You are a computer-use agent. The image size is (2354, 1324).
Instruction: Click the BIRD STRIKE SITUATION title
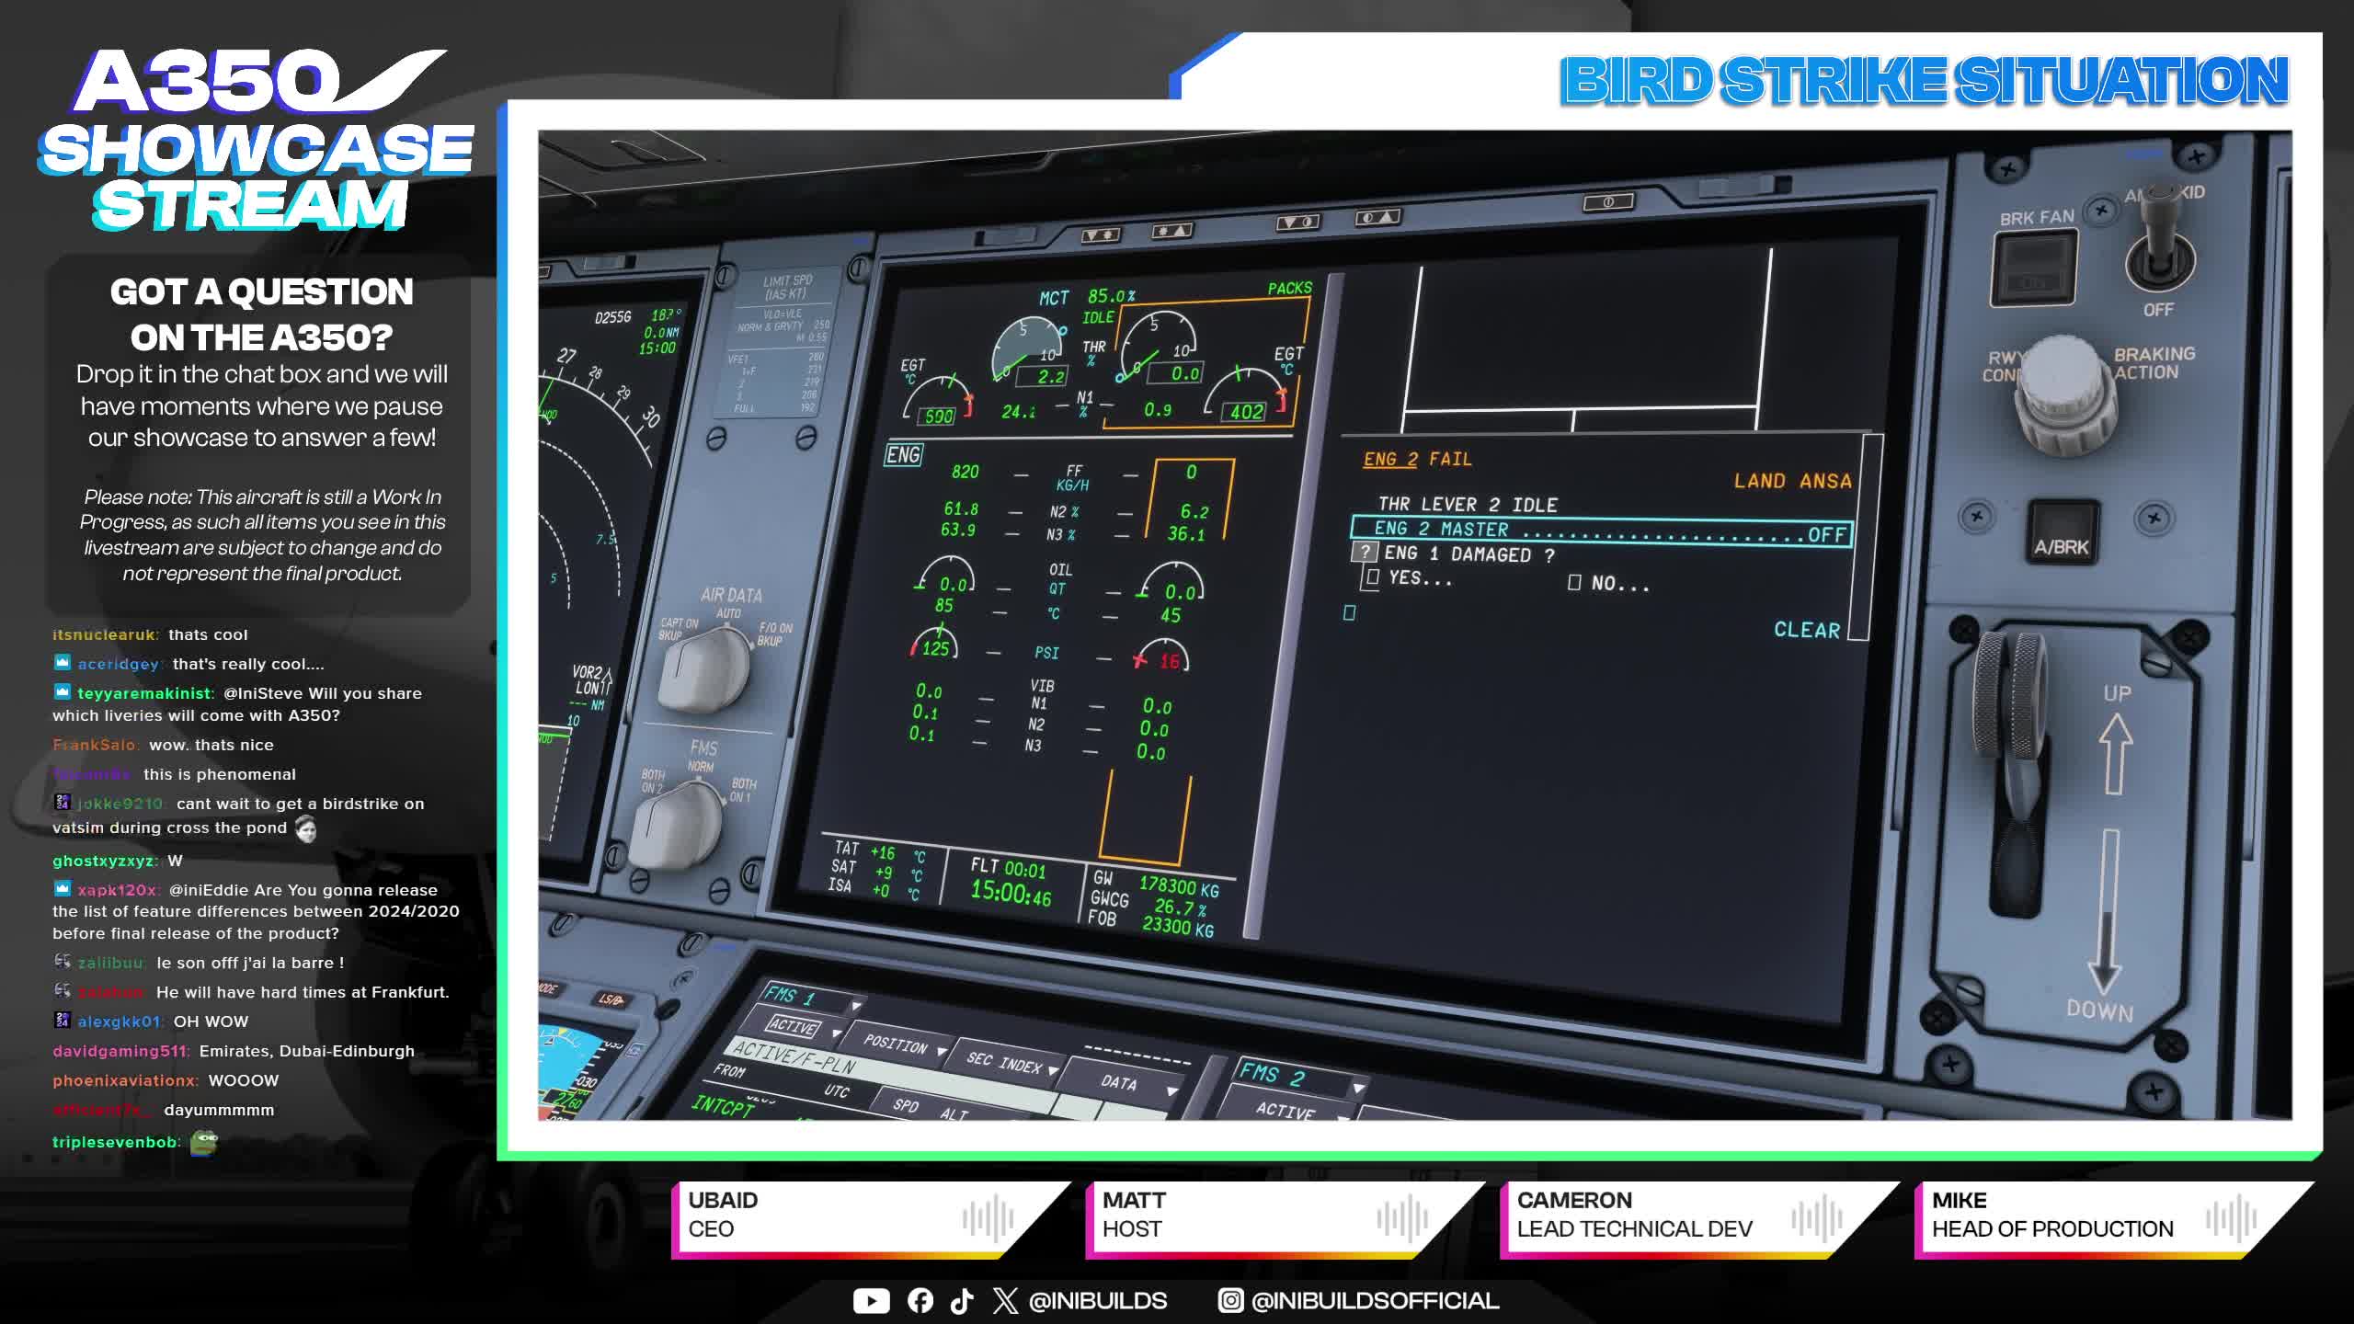pyautogui.click(x=1924, y=80)
